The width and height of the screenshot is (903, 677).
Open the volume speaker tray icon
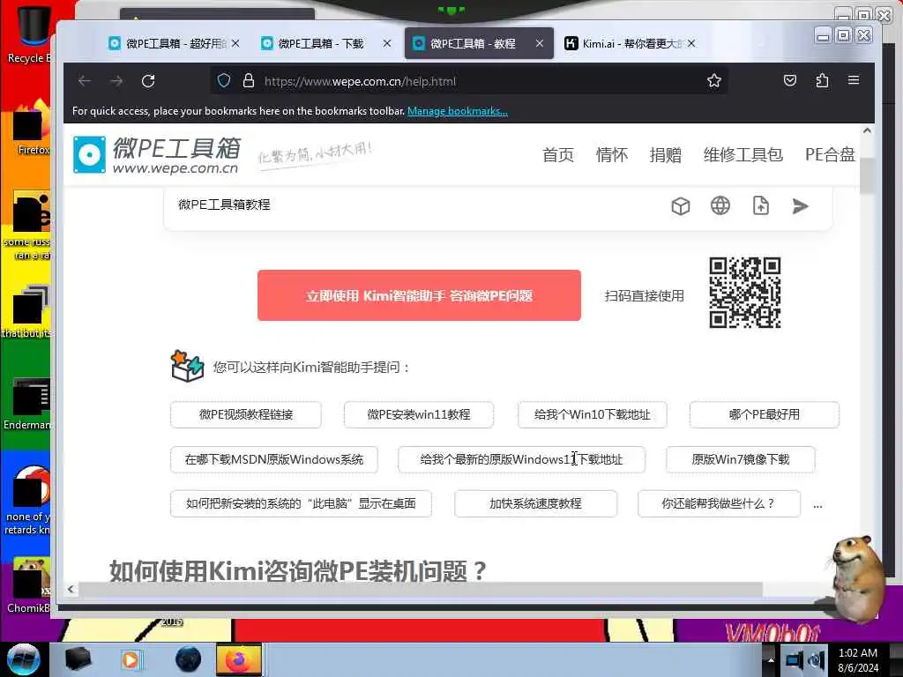817,659
